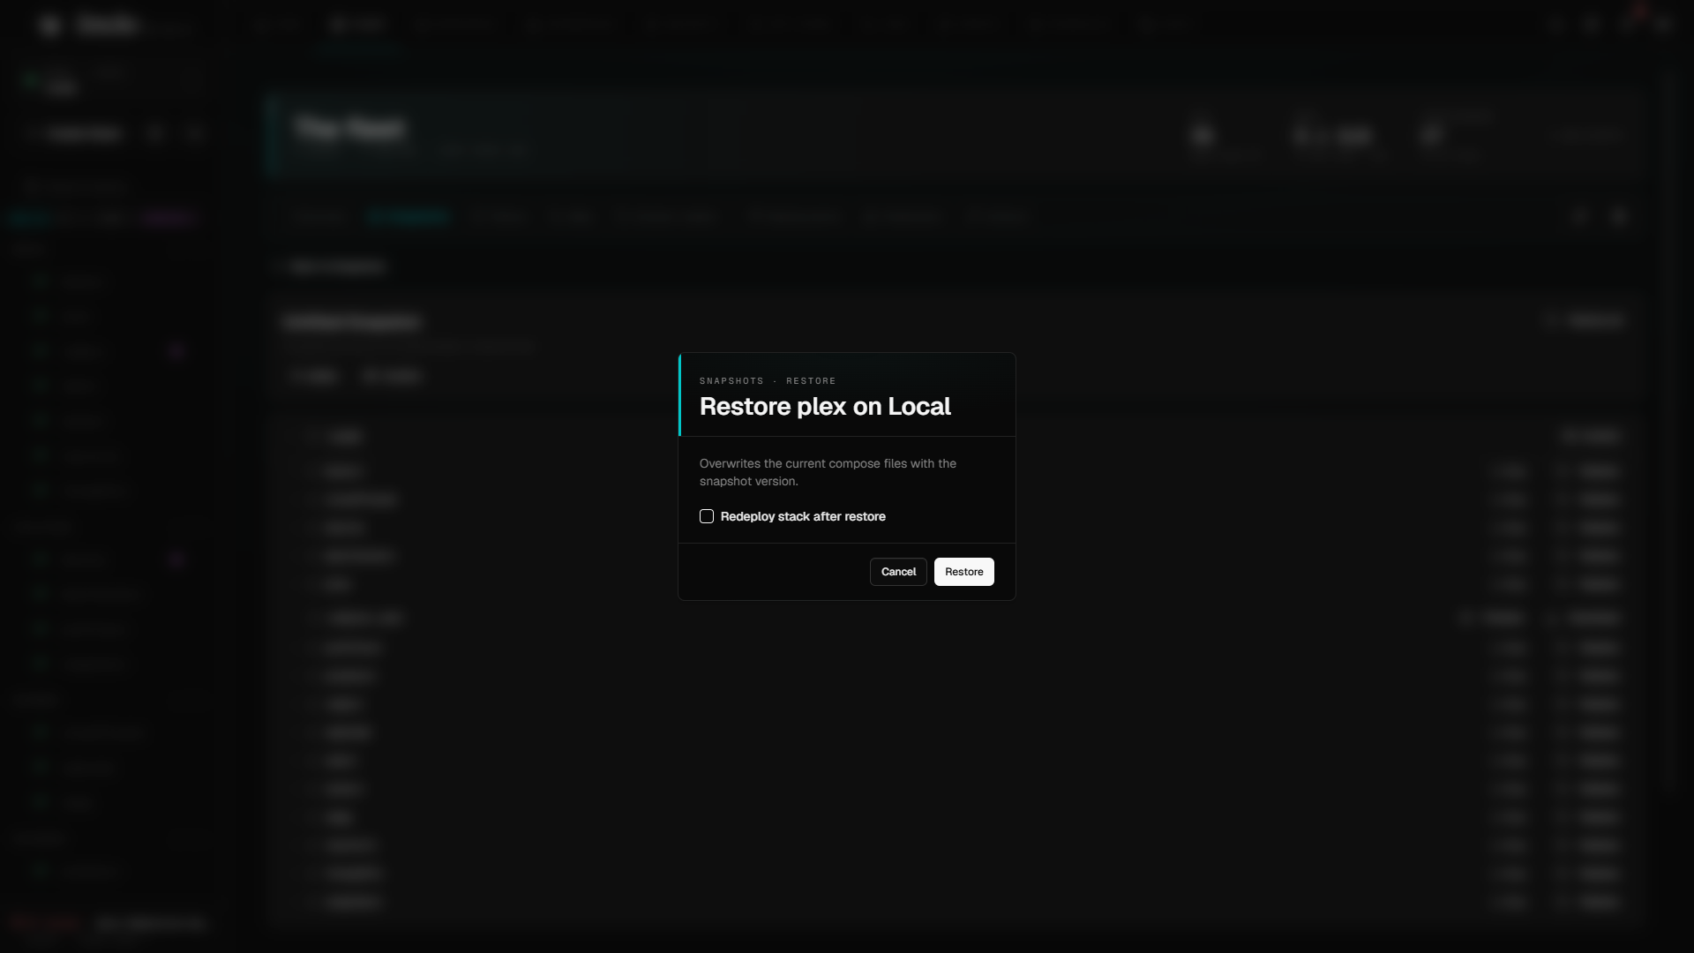Confirm with the Restore button

(x=963, y=572)
